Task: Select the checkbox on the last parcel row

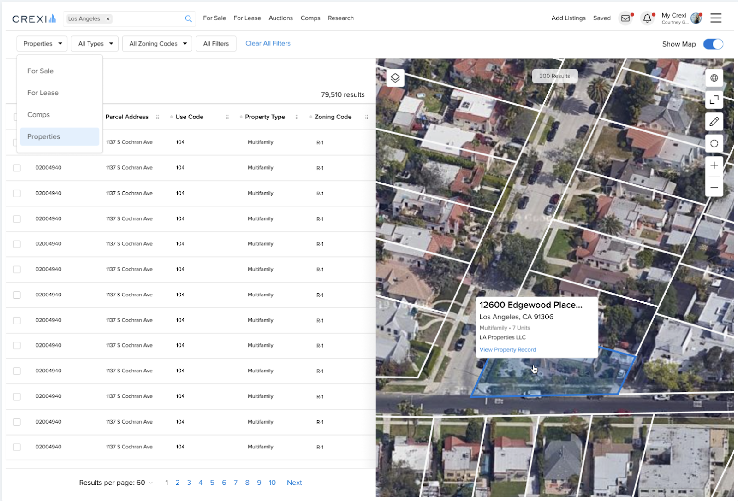Action: point(17,447)
